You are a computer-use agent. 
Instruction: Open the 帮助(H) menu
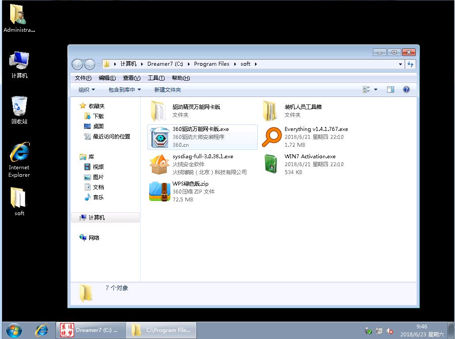tap(181, 78)
